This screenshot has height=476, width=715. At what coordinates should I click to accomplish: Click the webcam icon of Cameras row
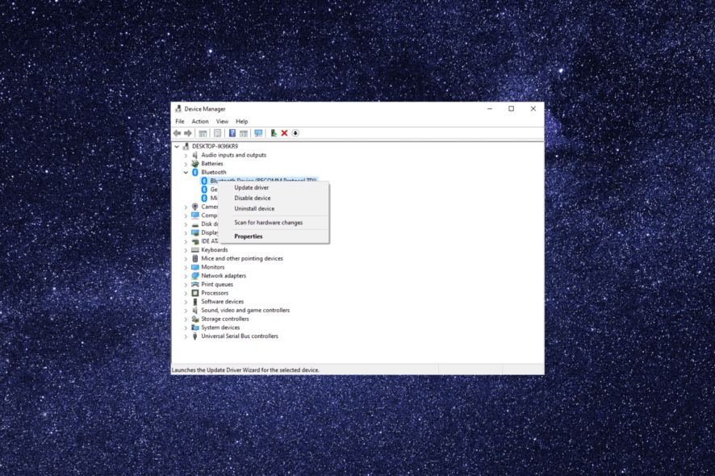tap(195, 207)
